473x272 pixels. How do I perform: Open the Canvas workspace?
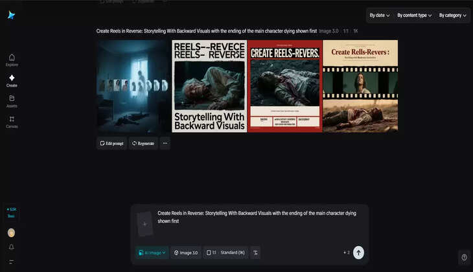pyautogui.click(x=12, y=121)
